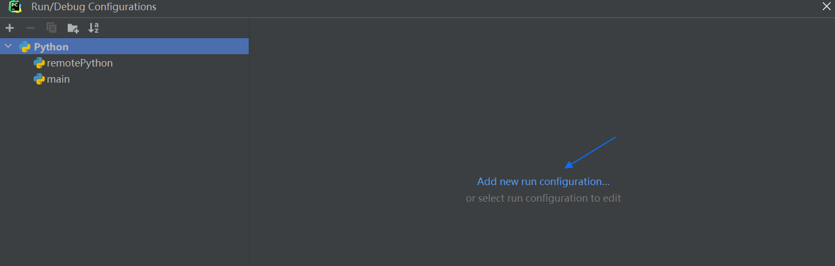
Task: Collapse the Python group chevron
Action: pyautogui.click(x=8, y=47)
